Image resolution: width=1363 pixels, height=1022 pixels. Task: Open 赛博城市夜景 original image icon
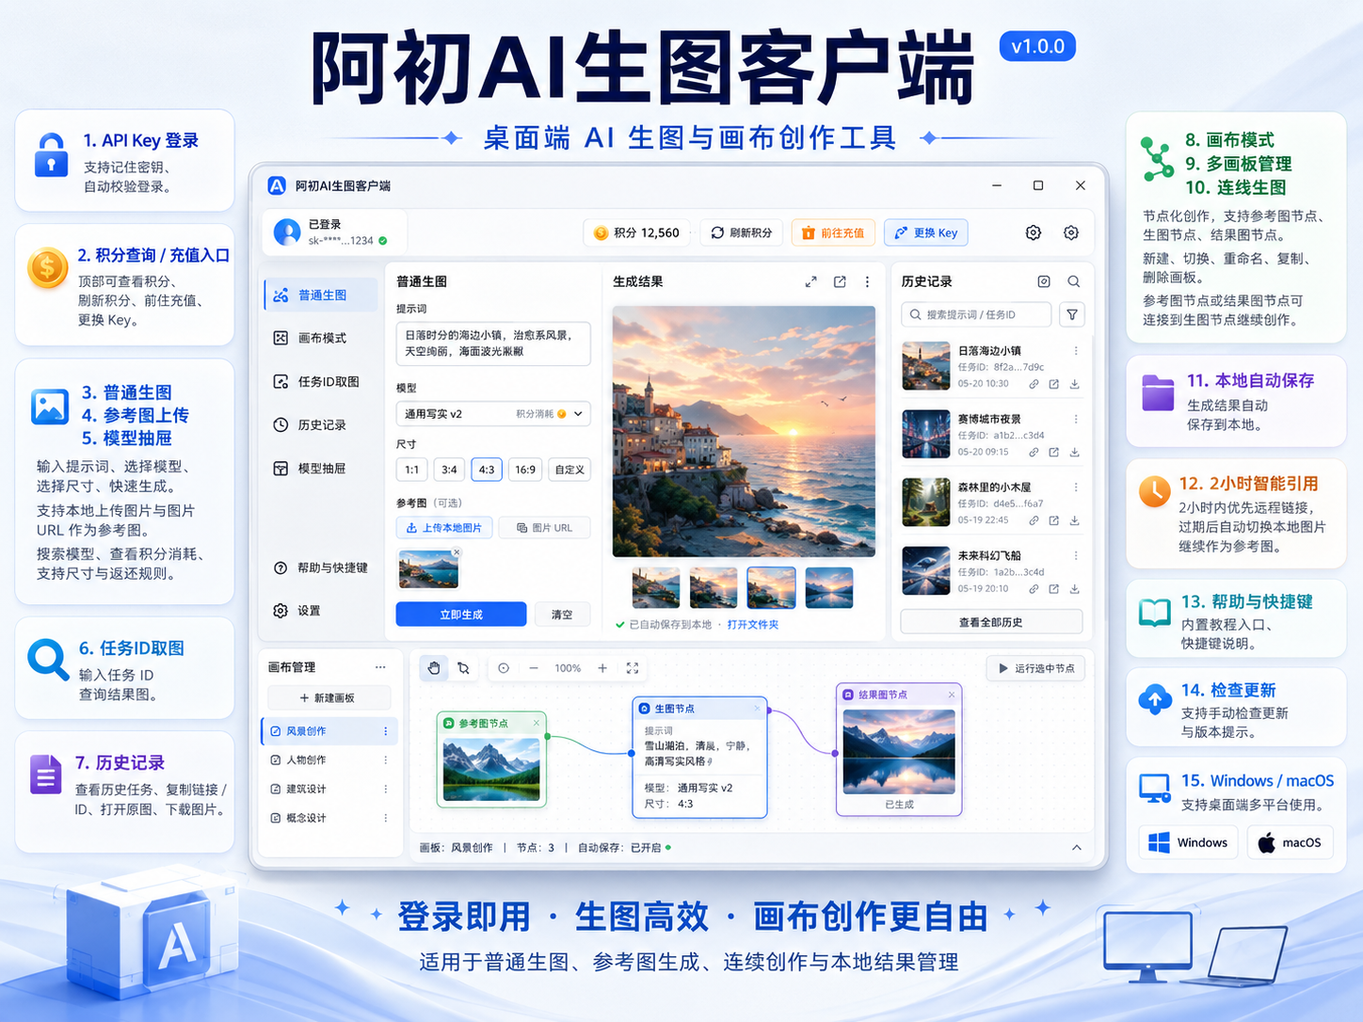click(x=1054, y=453)
